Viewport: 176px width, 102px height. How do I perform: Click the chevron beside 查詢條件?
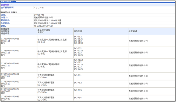click(x=11, y=5)
